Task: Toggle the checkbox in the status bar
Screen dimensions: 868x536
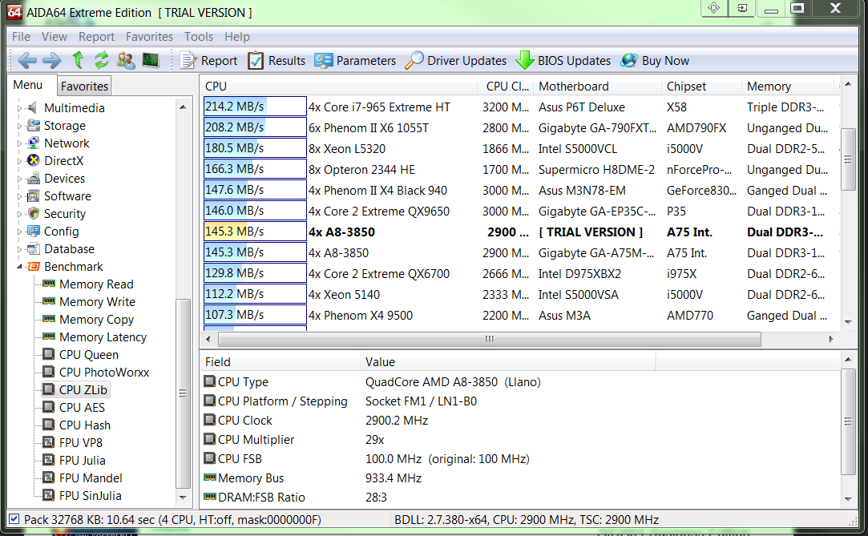Action: coord(14,519)
